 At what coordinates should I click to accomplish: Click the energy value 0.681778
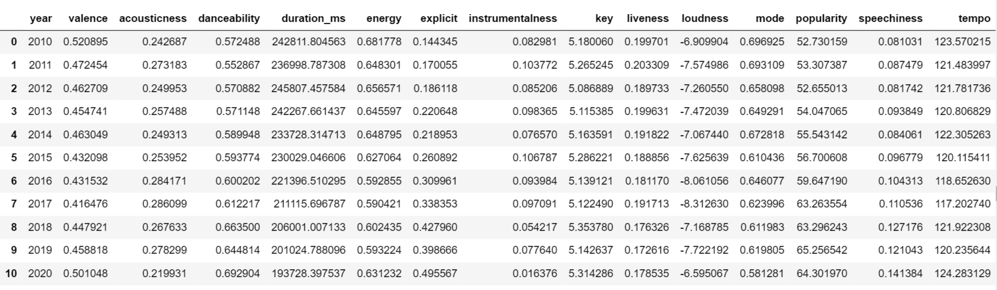pyautogui.click(x=379, y=42)
